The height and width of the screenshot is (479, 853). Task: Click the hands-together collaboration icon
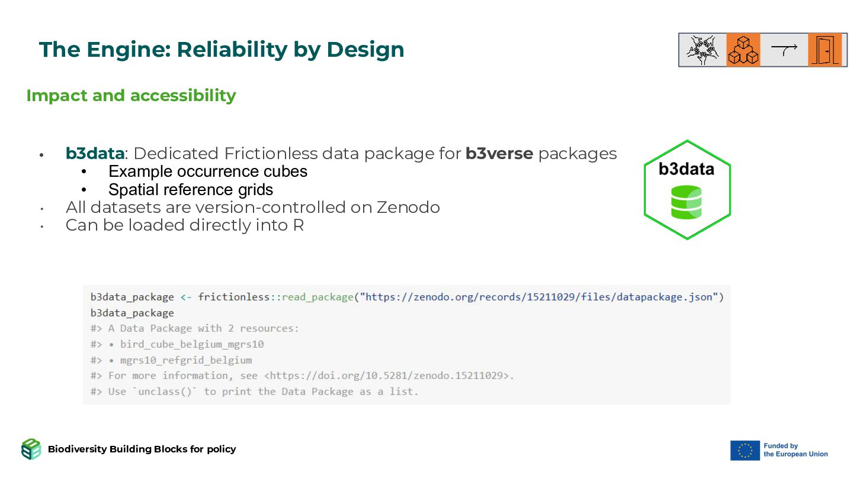[x=703, y=50]
